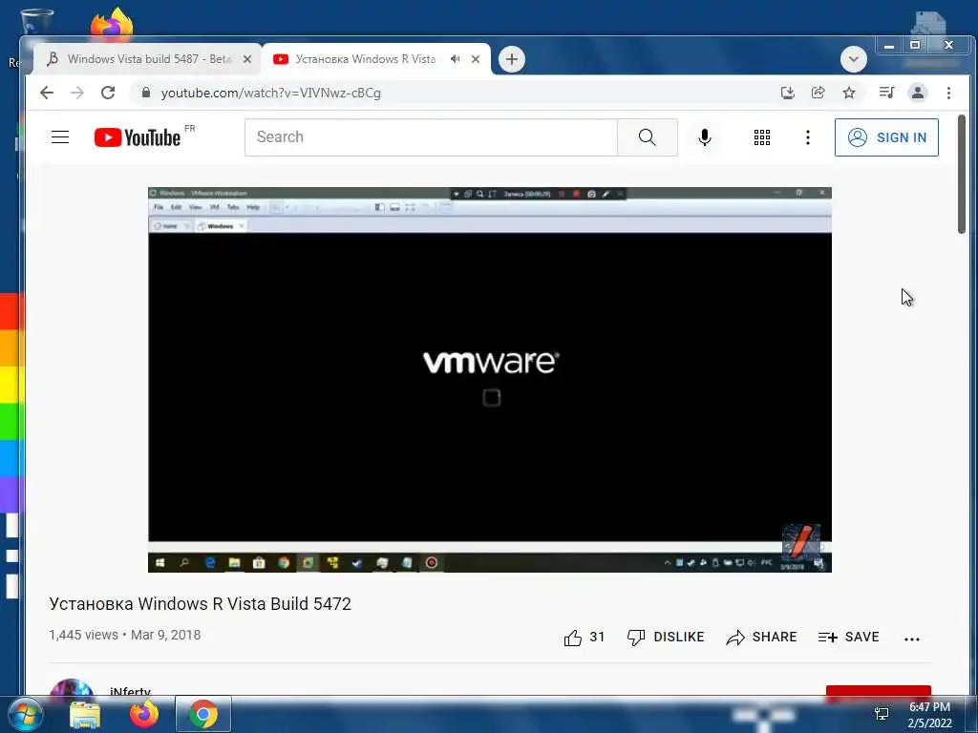This screenshot has height=733, width=978.
Task: Open YouTube settings three-dot menu
Action: 808,137
